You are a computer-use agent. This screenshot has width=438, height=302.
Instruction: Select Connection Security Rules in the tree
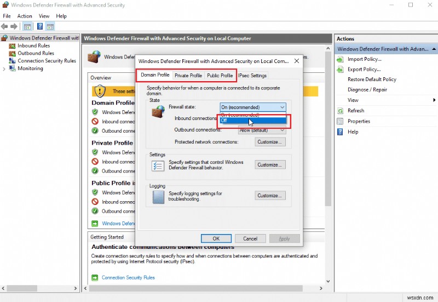[47, 61]
